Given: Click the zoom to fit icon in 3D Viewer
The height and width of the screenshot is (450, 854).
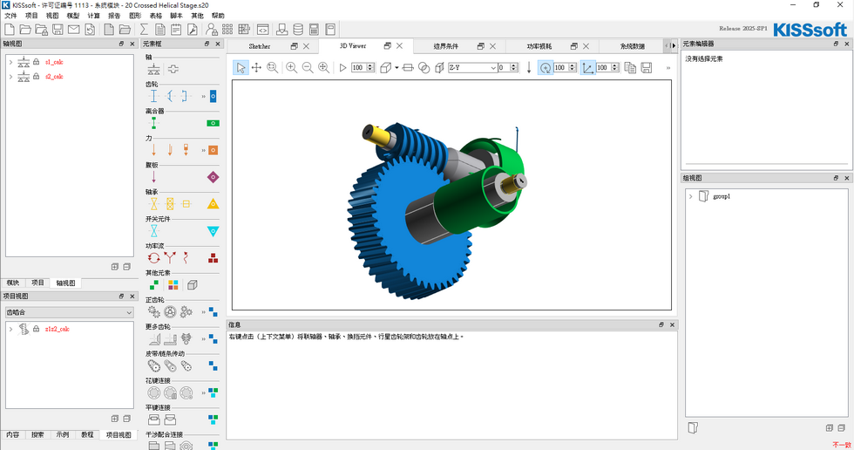Looking at the screenshot, I should (x=323, y=67).
